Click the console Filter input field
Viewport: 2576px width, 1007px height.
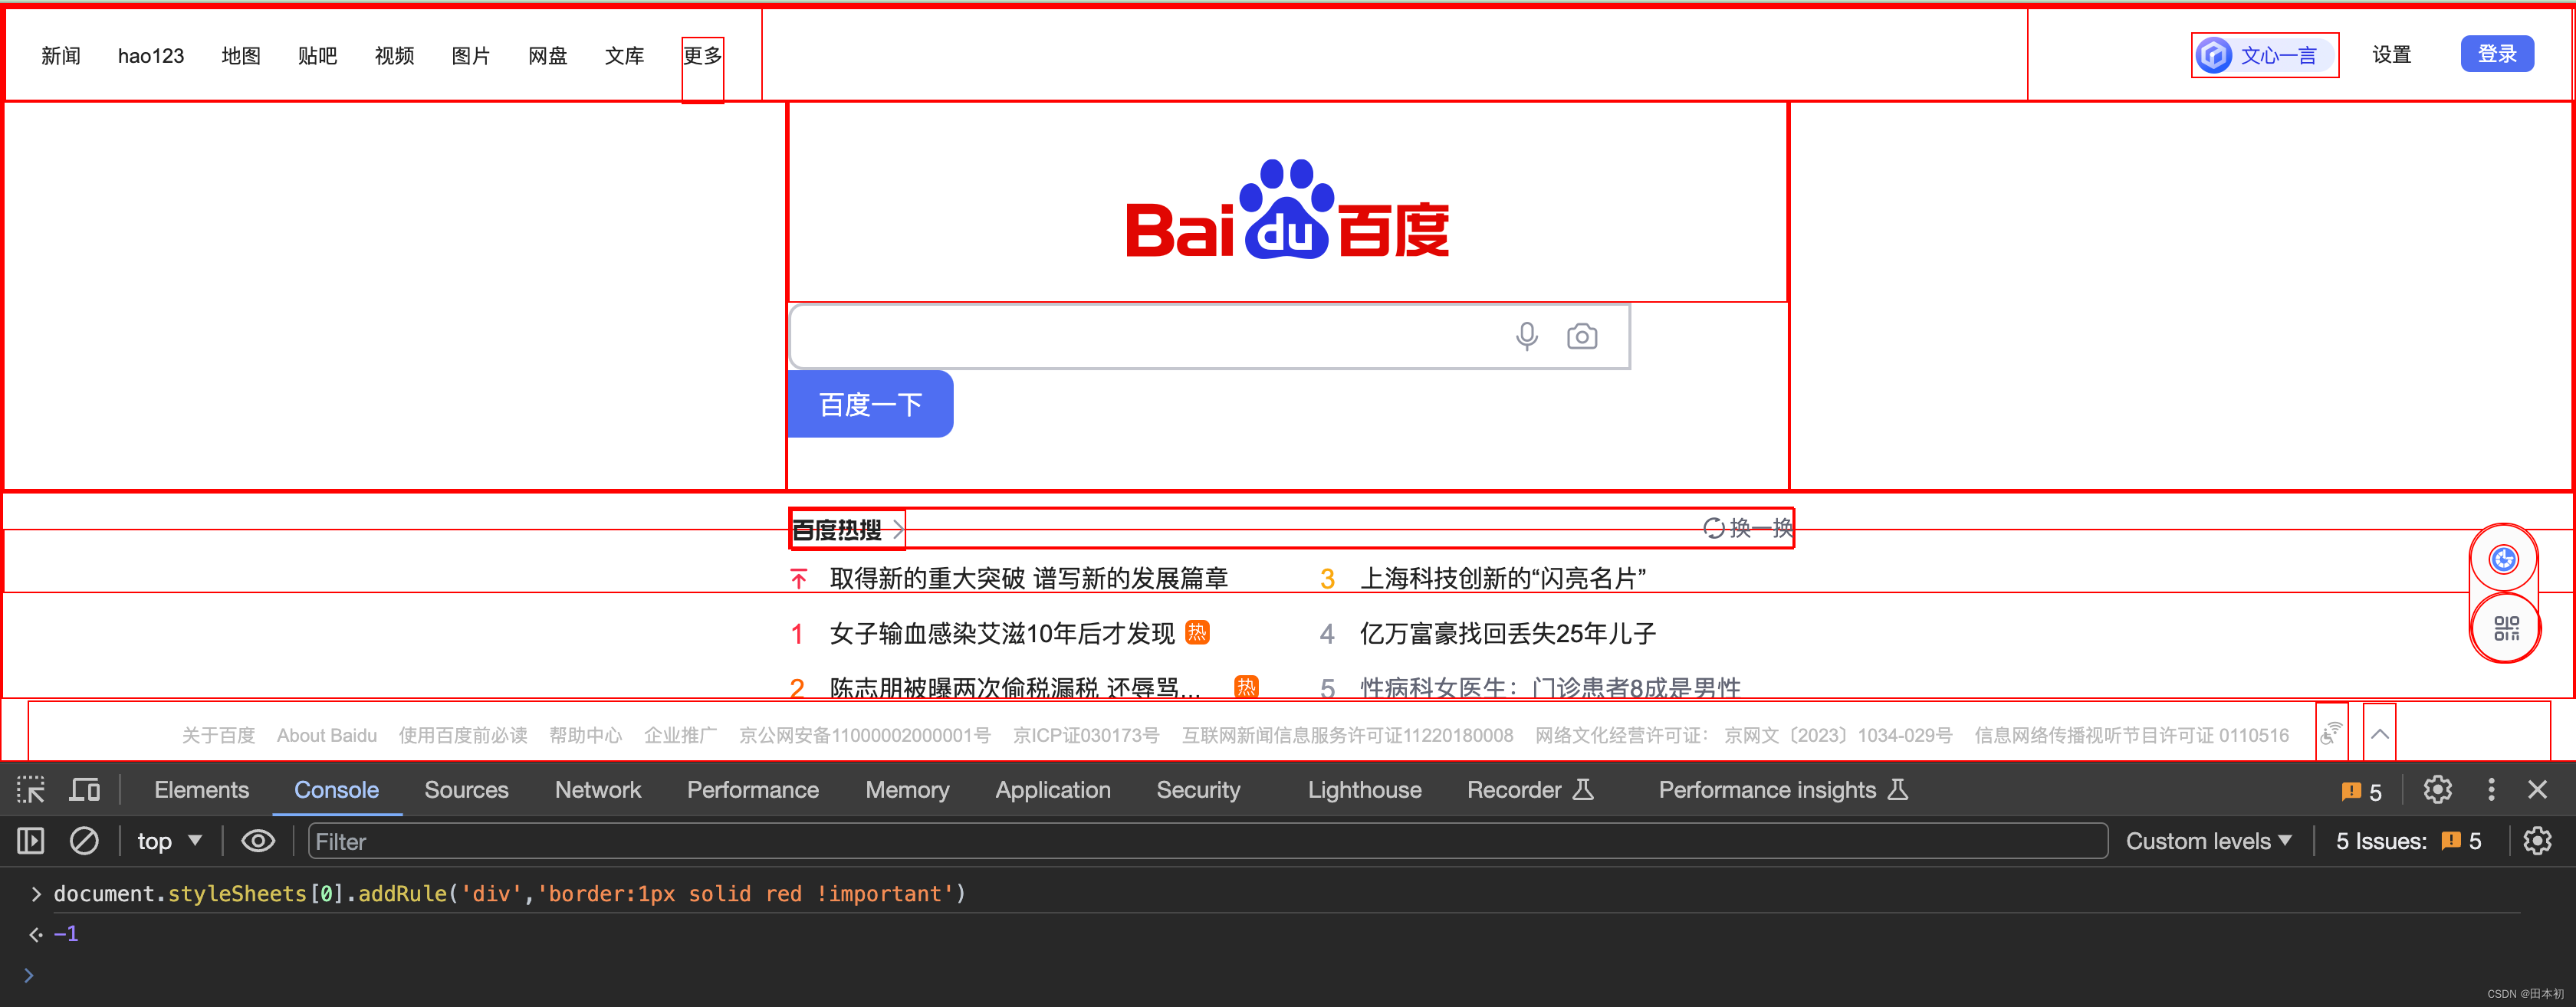[1208, 841]
